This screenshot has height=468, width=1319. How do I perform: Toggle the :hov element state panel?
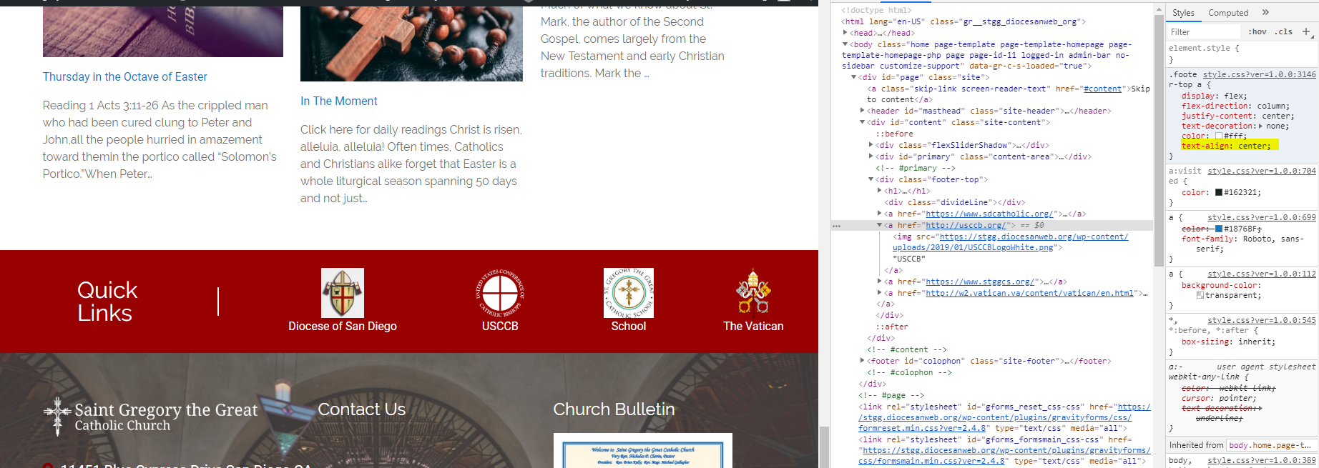pos(1257,31)
